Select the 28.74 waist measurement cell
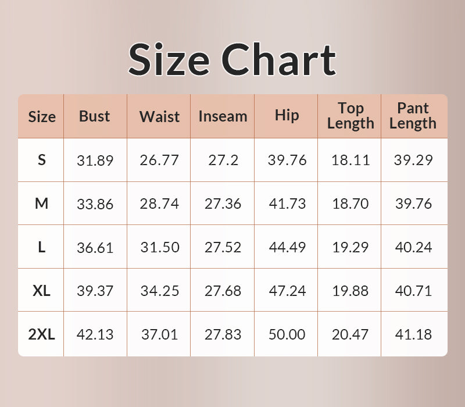 coord(159,204)
